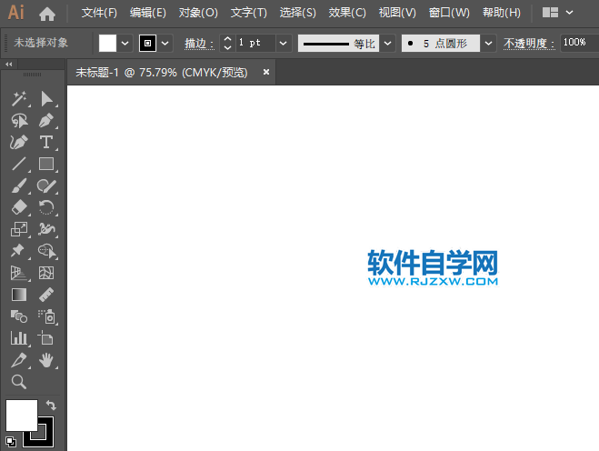
Task: Select the Puppet Warp pin tool
Action: 19,251
